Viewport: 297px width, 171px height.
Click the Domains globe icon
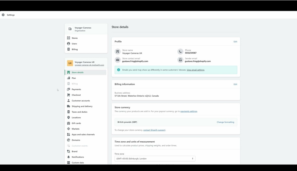coord(69,140)
